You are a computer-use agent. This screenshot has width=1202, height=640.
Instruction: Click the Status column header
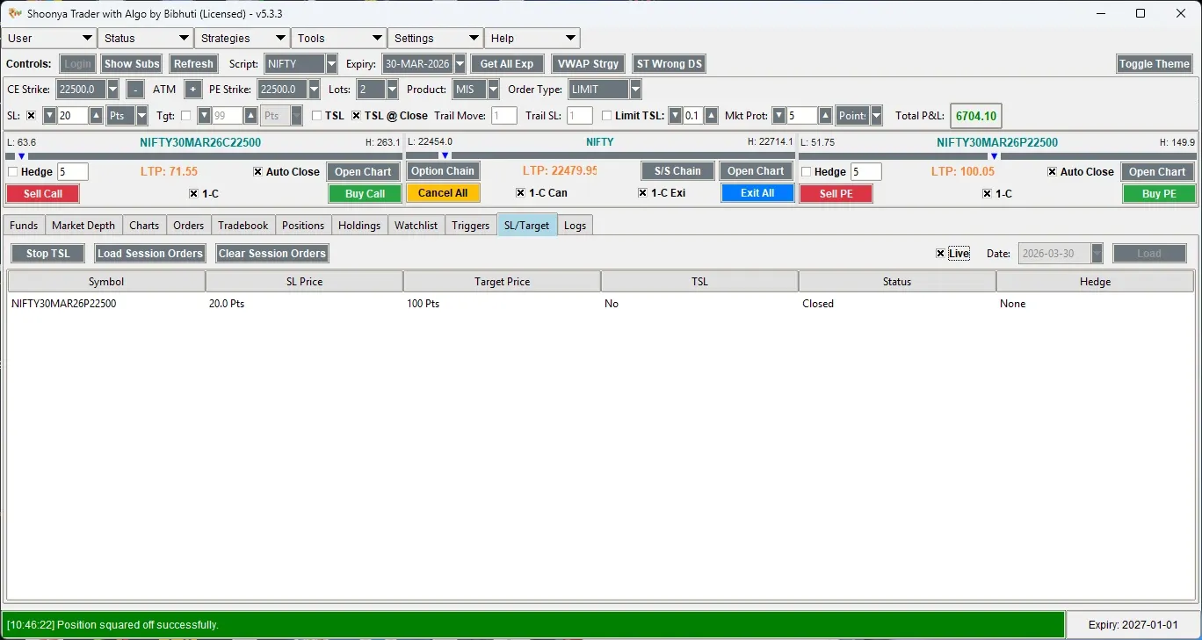[897, 282]
